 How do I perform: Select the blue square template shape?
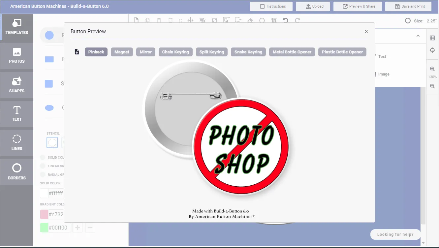coord(49,84)
